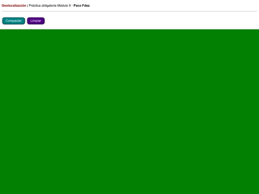This screenshot has width=259, height=194.
Task: Click the Compactar button
Action: point(13,21)
